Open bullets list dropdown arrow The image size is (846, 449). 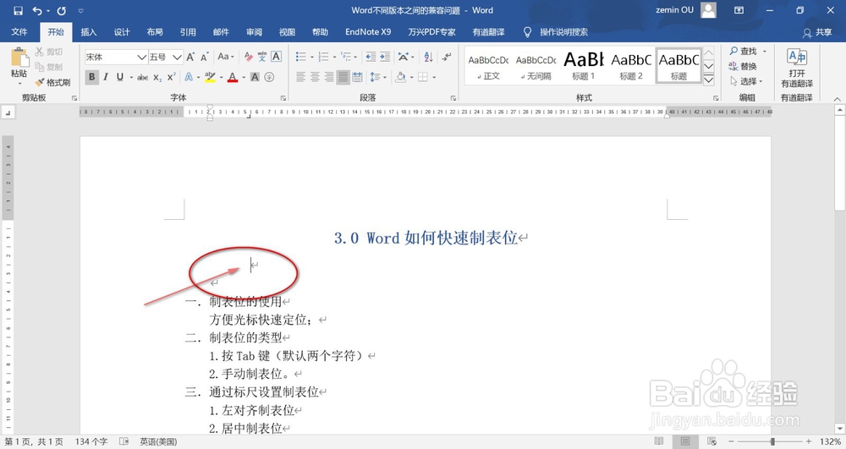coord(312,57)
